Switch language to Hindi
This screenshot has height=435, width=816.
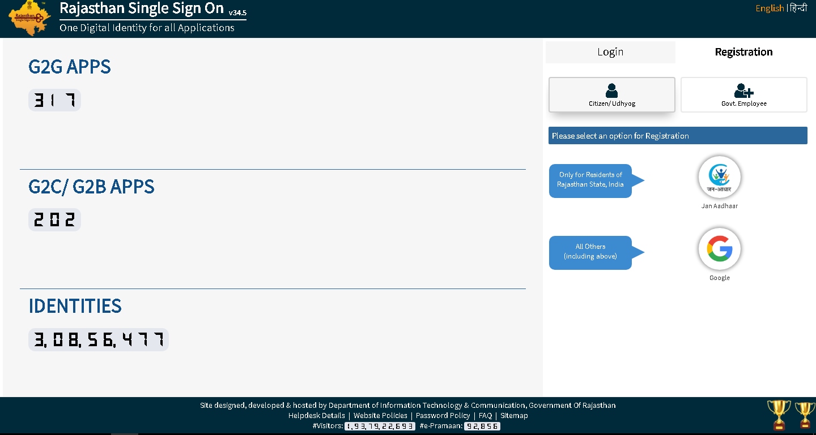tap(798, 8)
